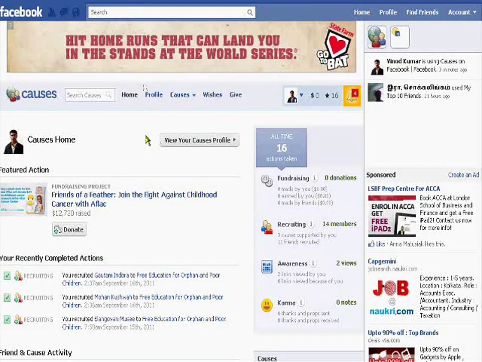Click the Facebook logo
Screen dimensions: 482x362
tap(21, 12)
